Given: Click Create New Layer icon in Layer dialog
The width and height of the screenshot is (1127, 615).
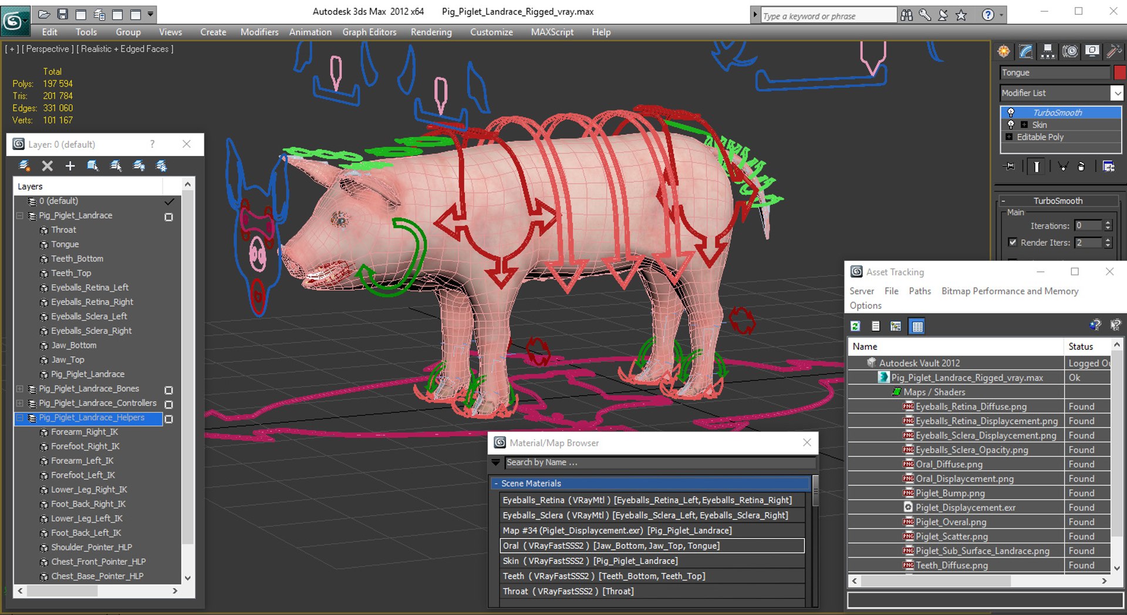Looking at the screenshot, I should [x=24, y=166].
